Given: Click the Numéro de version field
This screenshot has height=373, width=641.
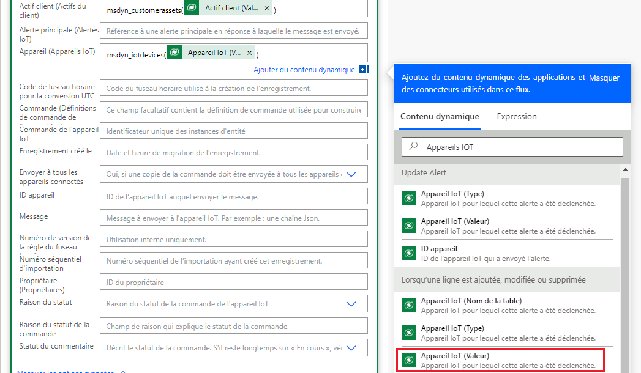Looking at the screenshot, I should click(233, 239).
